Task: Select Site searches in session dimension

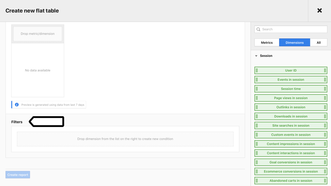Action: click(x=291, y=126)
